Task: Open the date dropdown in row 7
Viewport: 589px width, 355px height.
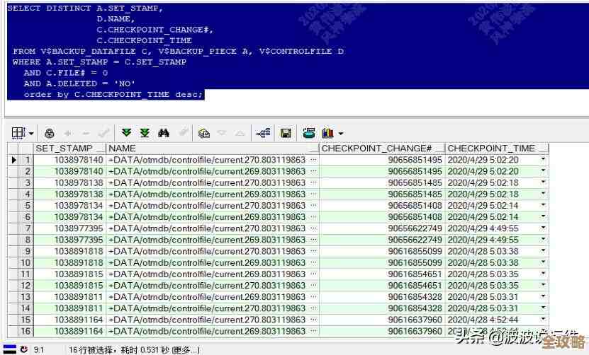Action: tap(543, 228)
